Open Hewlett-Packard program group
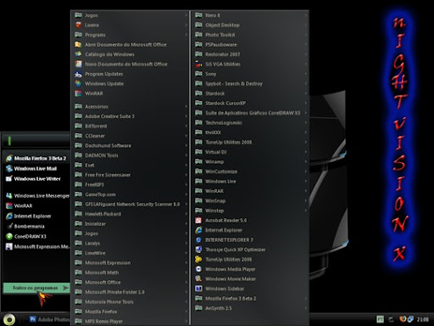Image resolution: width=434 pixels, height=326 pixels. pos(131,214)
